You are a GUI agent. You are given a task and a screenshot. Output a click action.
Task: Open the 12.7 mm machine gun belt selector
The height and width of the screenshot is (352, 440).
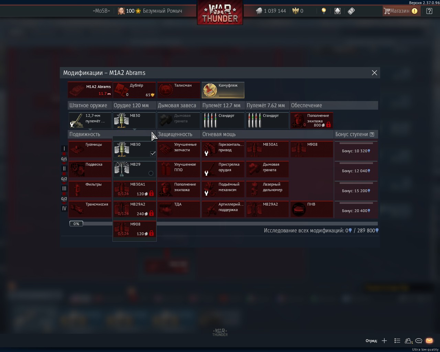pyautogui.click(x=223, y=120)
